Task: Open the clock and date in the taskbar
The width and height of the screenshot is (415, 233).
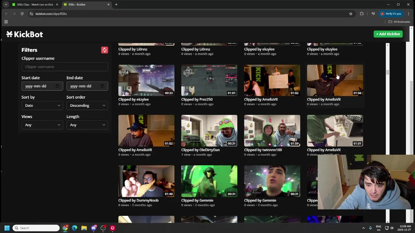Action: point(404,228)
